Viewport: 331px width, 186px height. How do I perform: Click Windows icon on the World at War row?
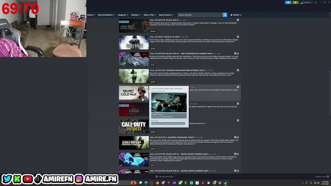point(238,37)
